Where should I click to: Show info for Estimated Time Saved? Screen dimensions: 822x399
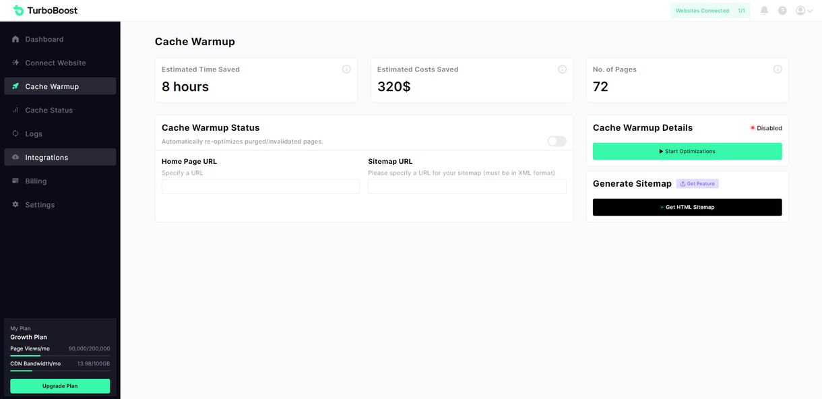(x=346, y=69)
